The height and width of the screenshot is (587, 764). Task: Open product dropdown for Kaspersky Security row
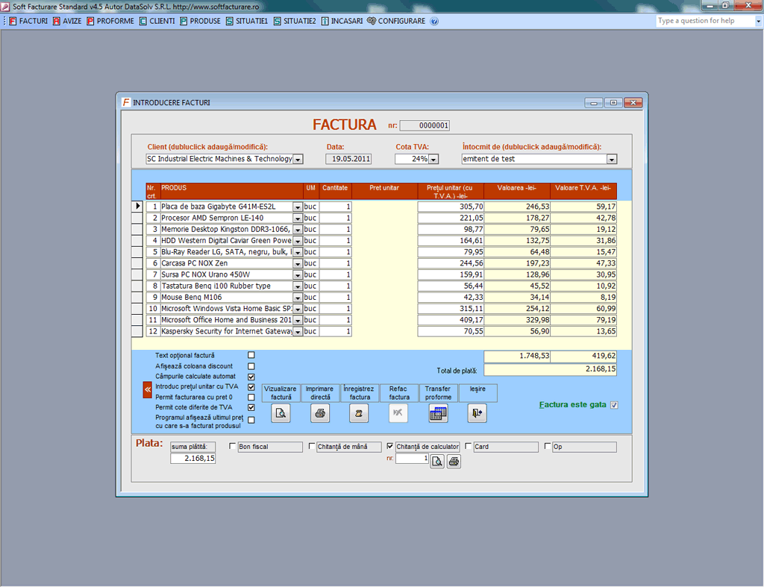(297, 332)
